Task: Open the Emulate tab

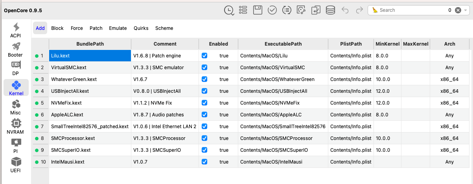Action: click(x=118, y=28)
